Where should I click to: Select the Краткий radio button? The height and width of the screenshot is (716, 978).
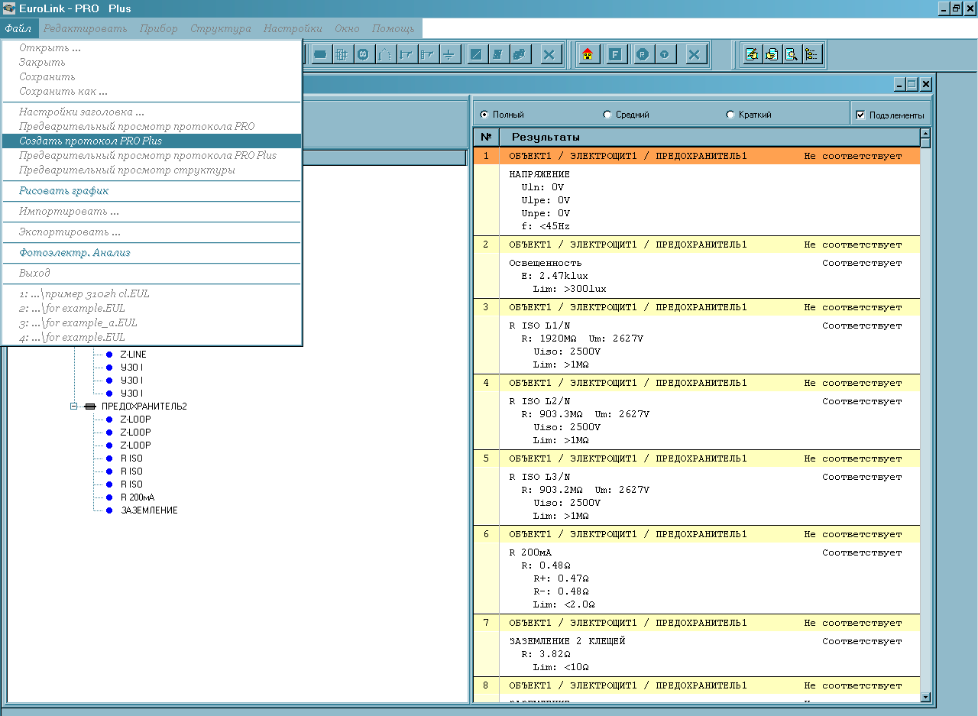(x=730, y=115)
